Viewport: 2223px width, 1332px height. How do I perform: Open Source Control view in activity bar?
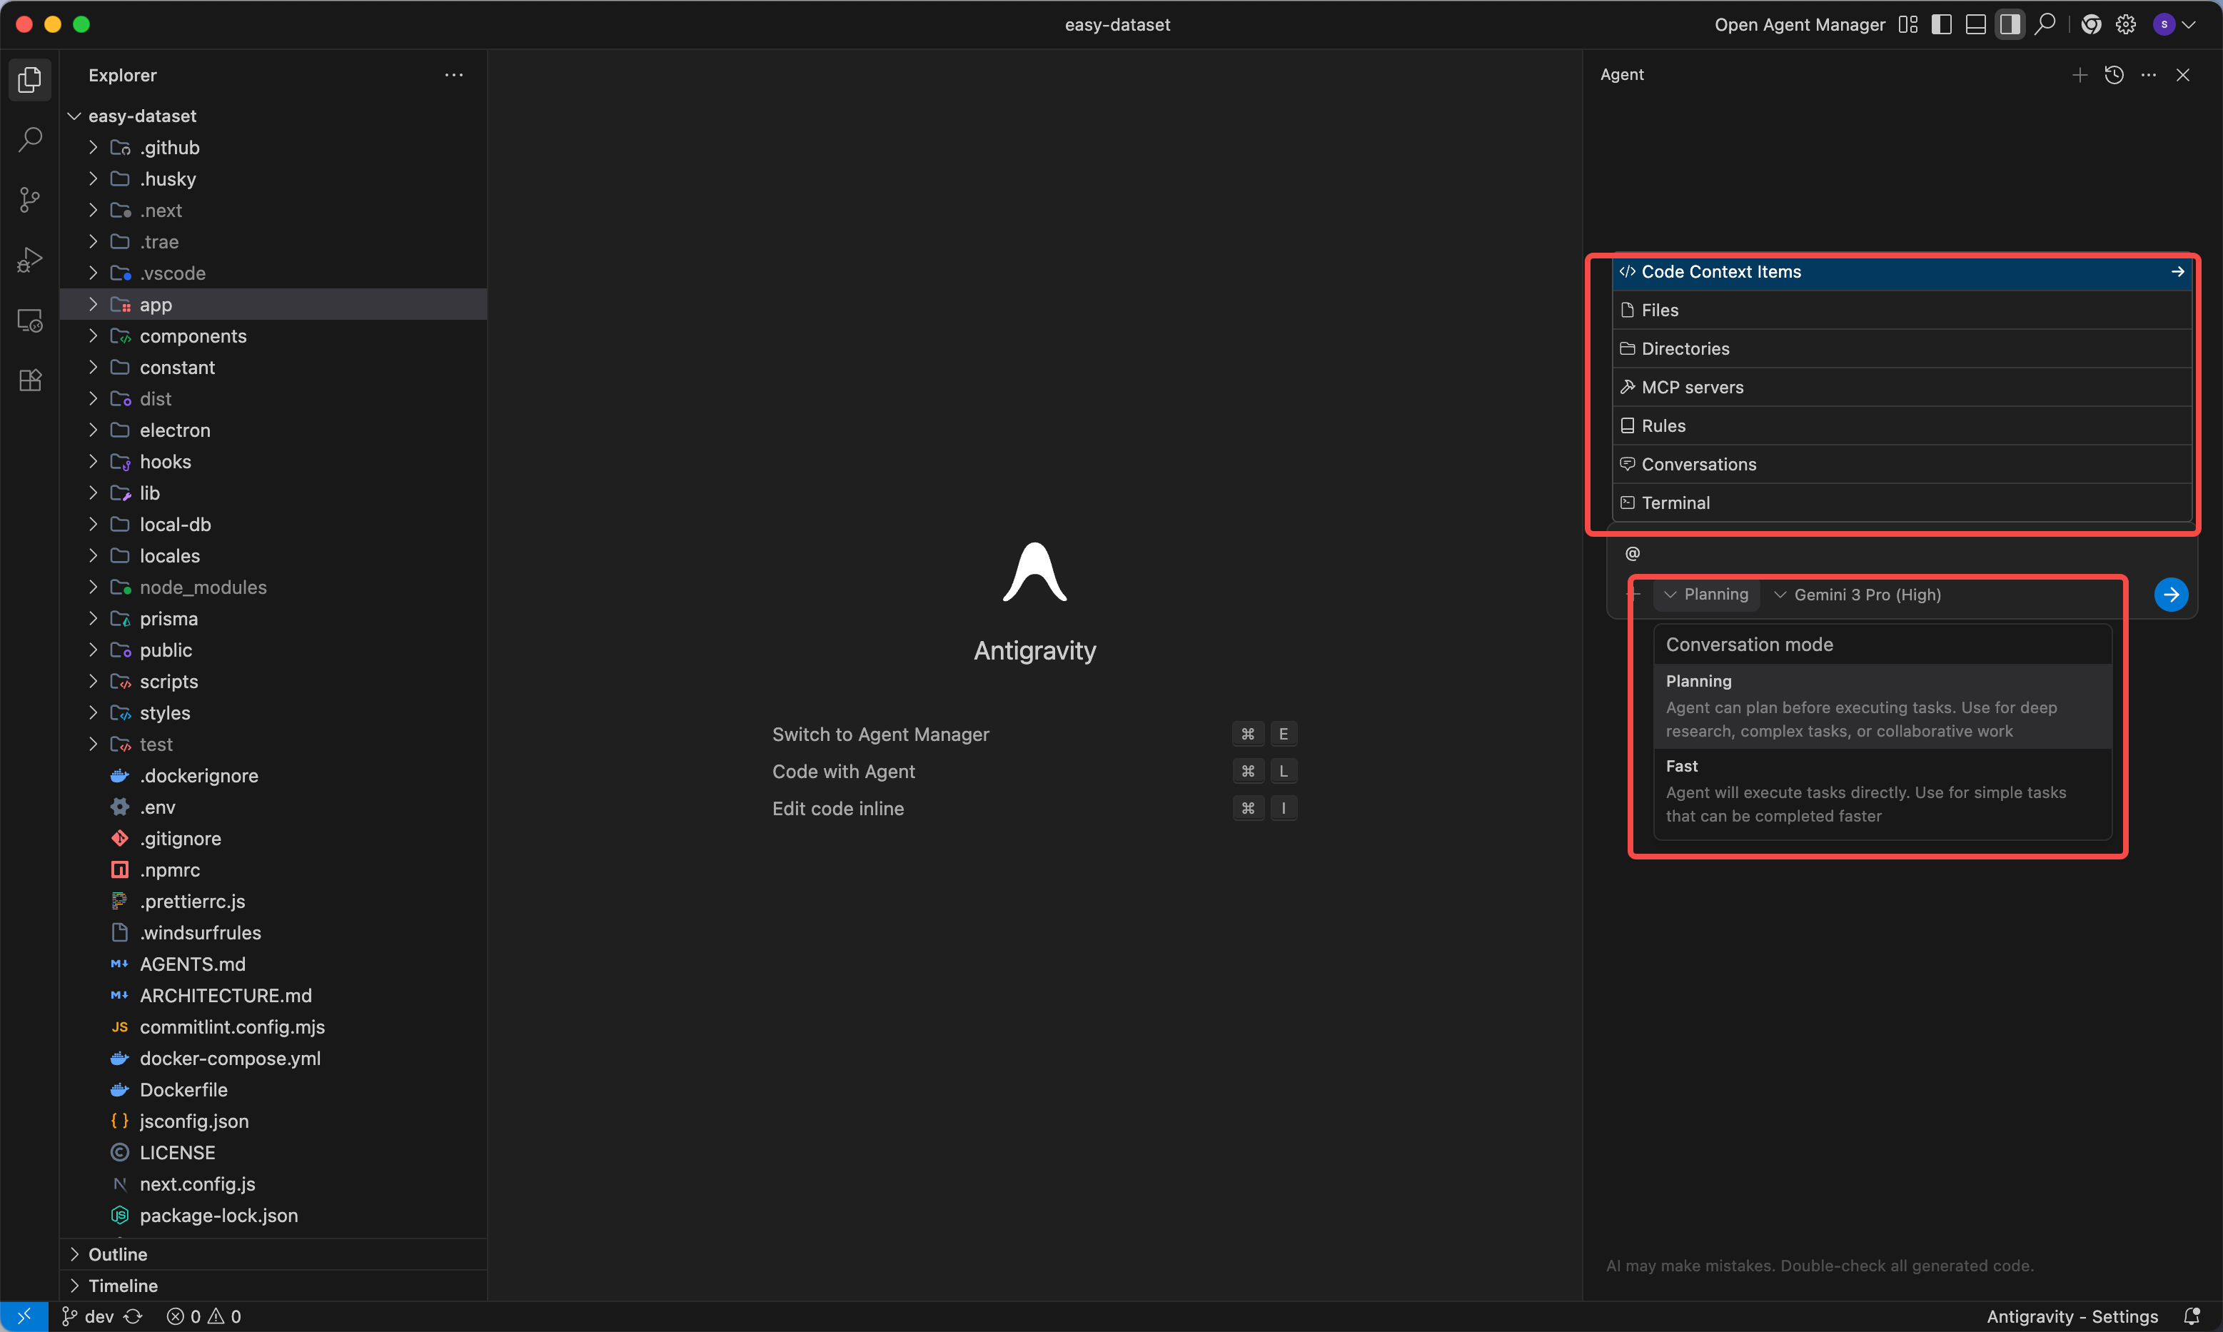click(29, 199)
